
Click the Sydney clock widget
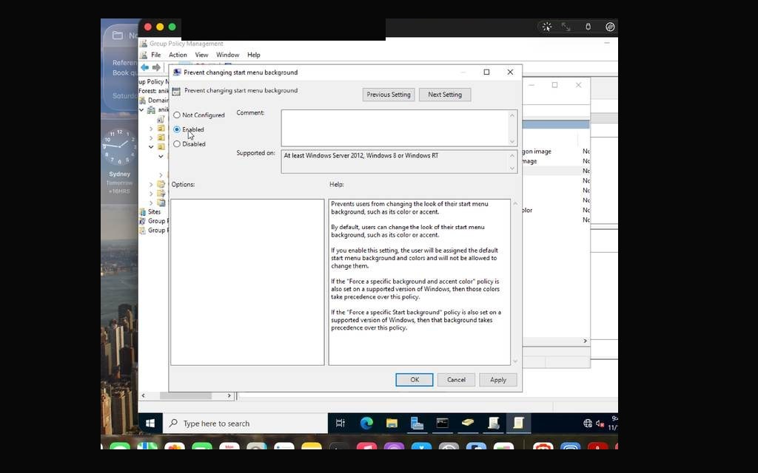pyautogui.click(x=118, y=162)
